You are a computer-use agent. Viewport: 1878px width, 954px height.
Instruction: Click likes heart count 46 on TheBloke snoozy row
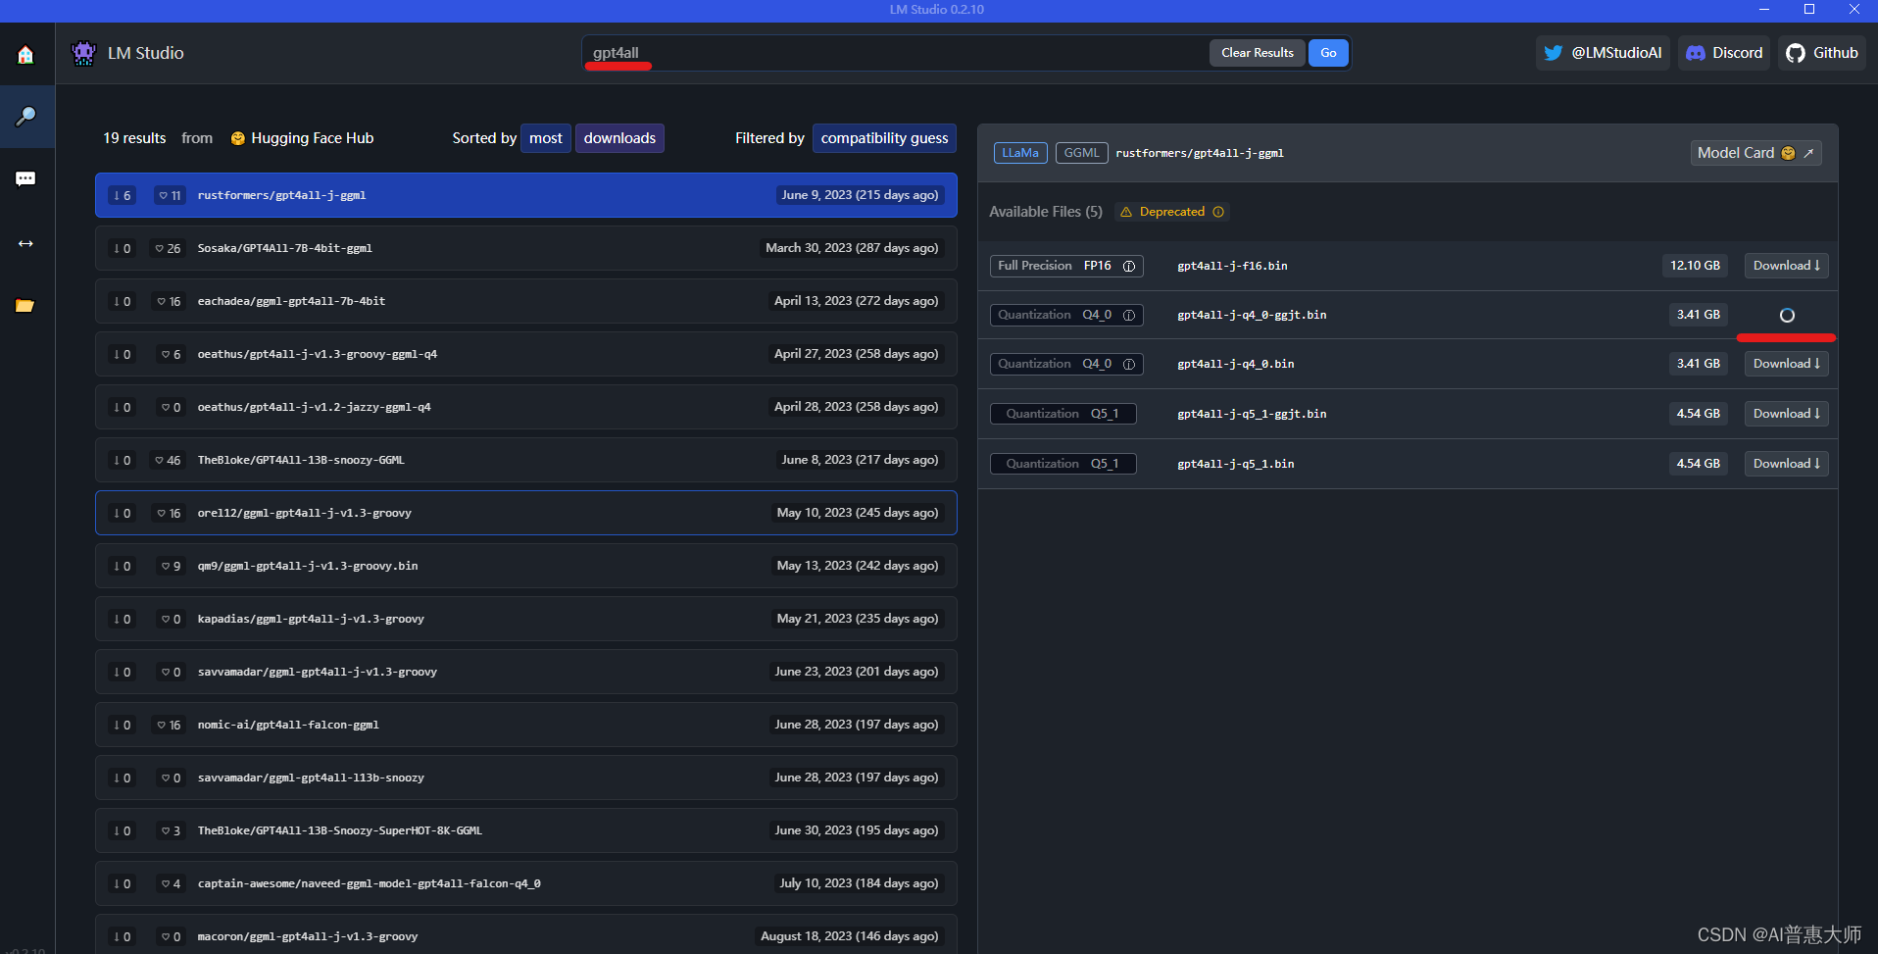pos(168,461)
